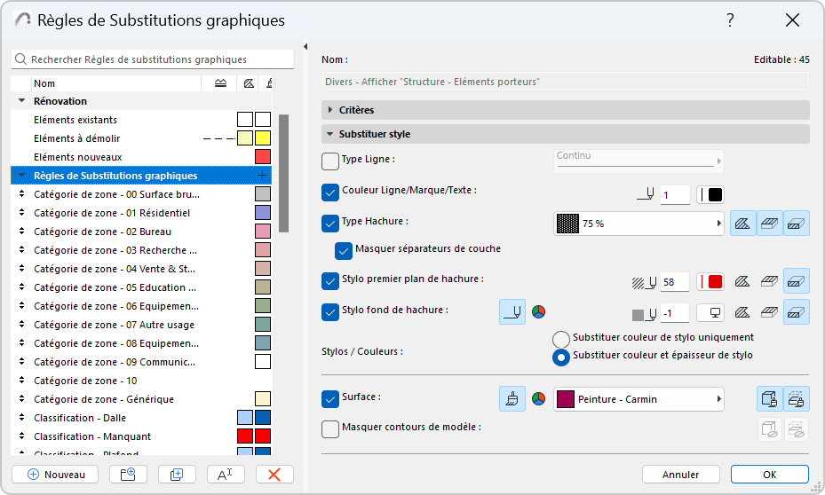The width and height of the screenshot is (825, 495).
Task: Click the yellow swatch of Eléments à démolir
Action: tap(263, 138)
